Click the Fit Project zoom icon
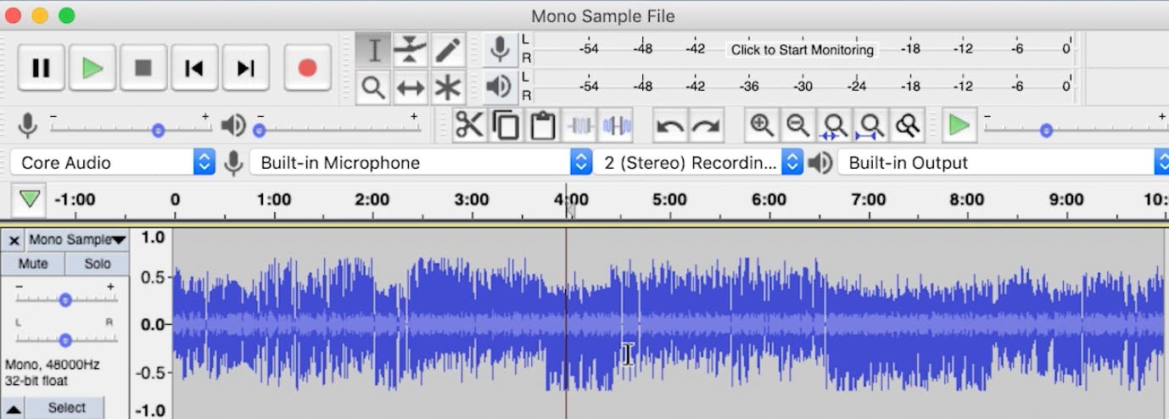This screenshot has width=1169, height=419. 872,126
